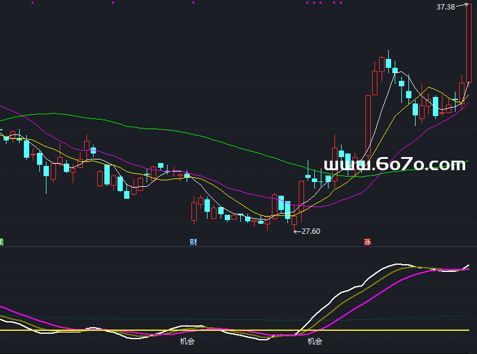The width and height of the screenshot is (477, 354).
Task: Select the lowest candlestick above the 27.60 label
Action: tap(294, 217)
